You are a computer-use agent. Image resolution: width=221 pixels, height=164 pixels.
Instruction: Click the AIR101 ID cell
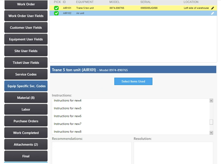click(67, 8)
